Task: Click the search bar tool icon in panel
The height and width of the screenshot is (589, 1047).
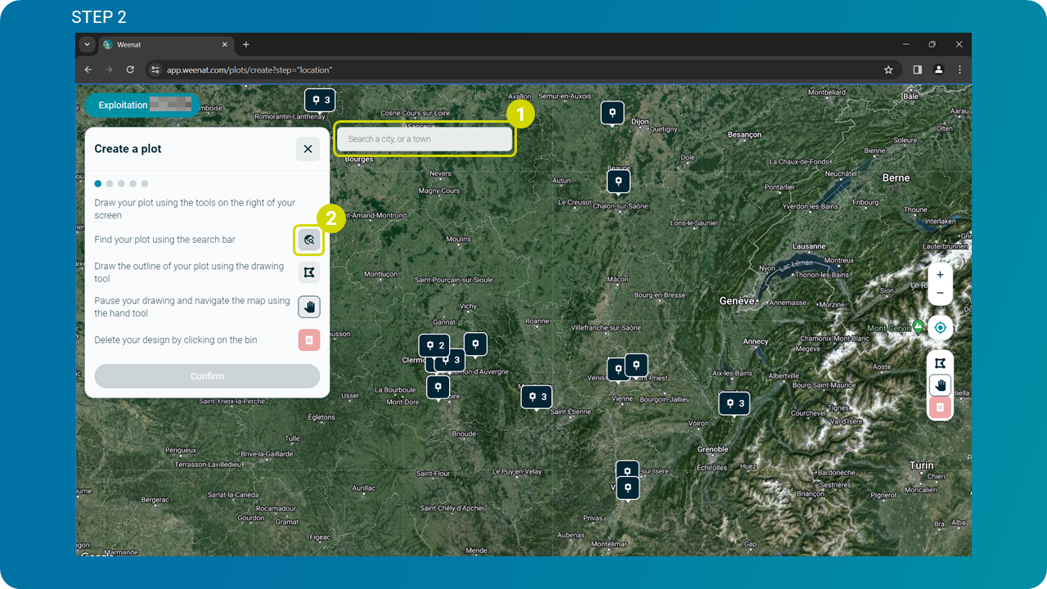Action: coord(309,240)
